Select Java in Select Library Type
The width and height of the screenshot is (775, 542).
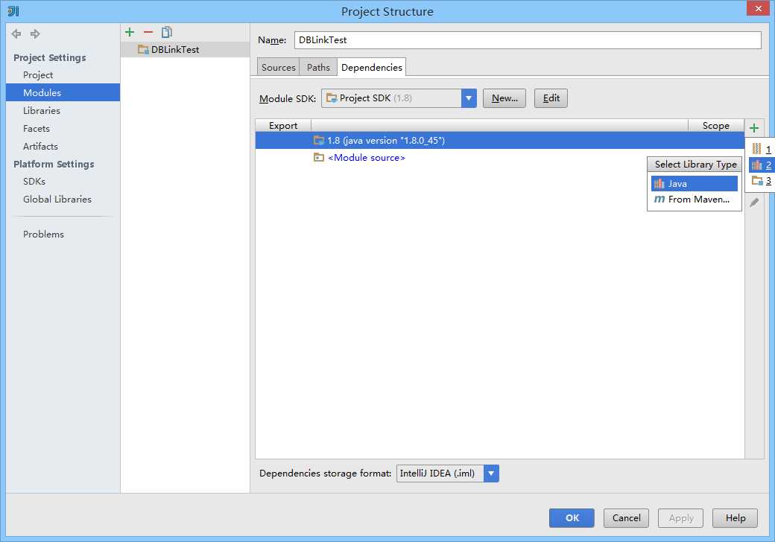pos(695,184)
